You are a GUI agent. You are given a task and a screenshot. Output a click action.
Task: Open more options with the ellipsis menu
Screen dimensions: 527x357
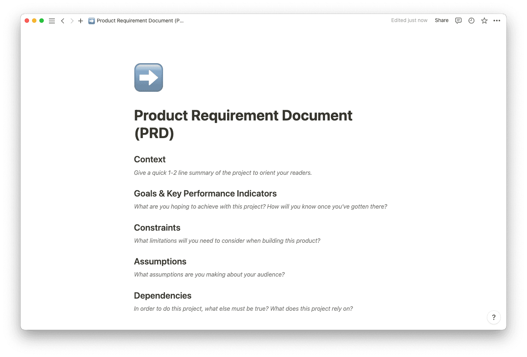coord(497,21)
